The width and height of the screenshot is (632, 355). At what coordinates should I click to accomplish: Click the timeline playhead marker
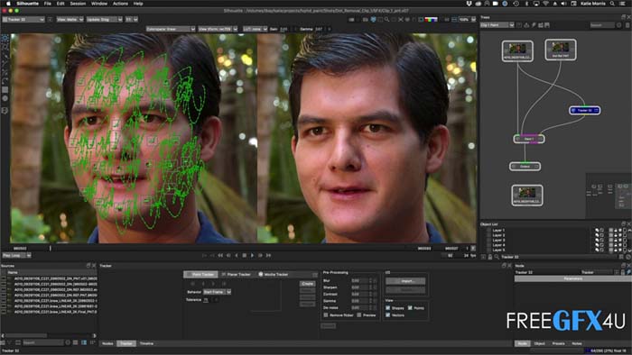click(x=51, y=249)
